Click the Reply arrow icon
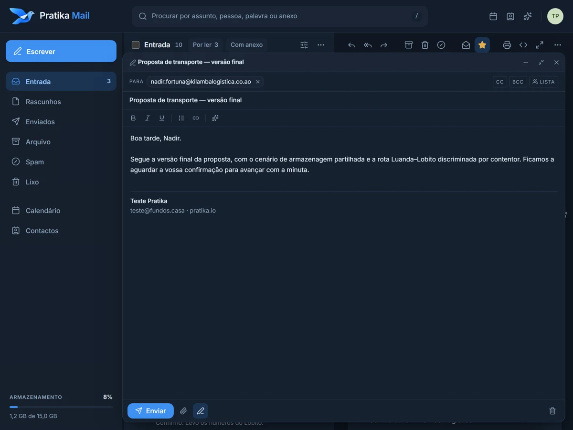 click(x=351, y=45)
